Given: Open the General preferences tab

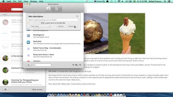Looking at the screenshot, I should [x=48, y=9].
